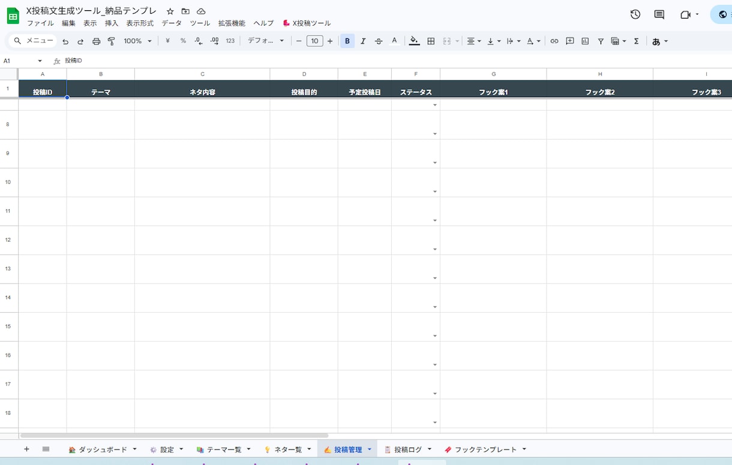Open text wrapping dropdown
732x465 pixels.
click(514, 41)
